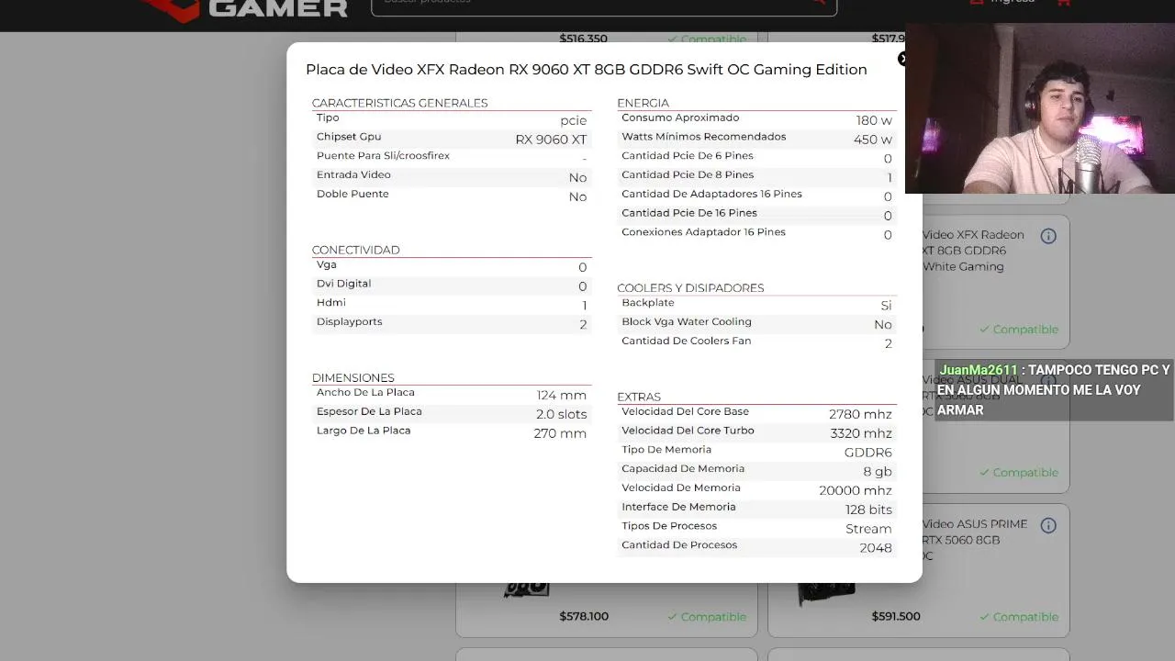Click the Puente Para Sli/croosfirex row label
The image size is (1175, 661).
[x=383, y=155]
